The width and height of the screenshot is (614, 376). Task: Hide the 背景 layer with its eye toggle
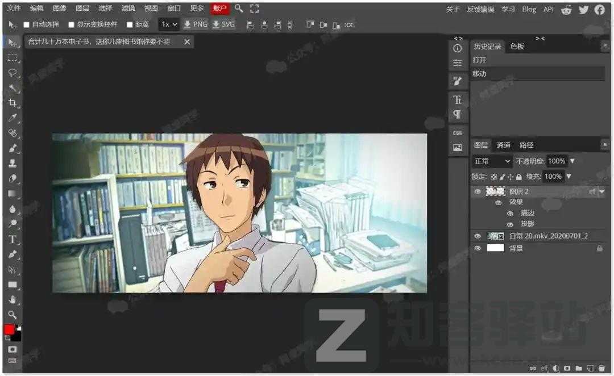point(478,248)
